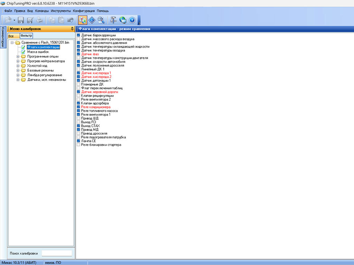The width and height of the screenshot is (354, 265).
Task: Toggle the highlighted comparison mode toolbar icon
Action: tap(83, 20)
